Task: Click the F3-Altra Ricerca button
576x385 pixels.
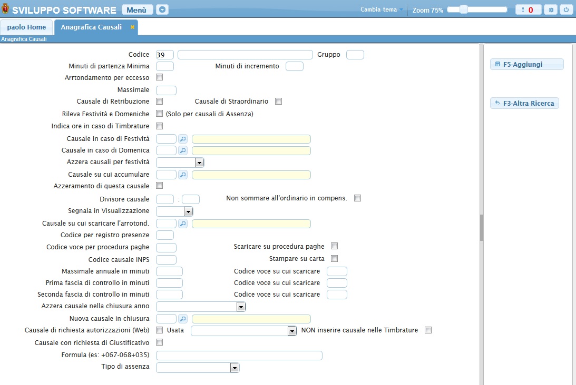Action: point(524,104)
